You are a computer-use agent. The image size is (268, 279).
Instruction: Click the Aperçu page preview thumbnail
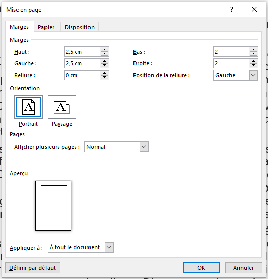pos(54,206)
